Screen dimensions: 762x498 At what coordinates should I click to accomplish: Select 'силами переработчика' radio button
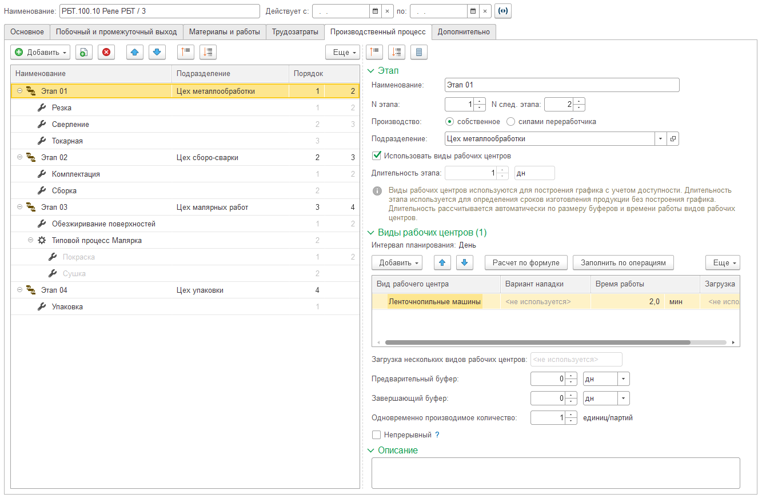coord(511,122)
